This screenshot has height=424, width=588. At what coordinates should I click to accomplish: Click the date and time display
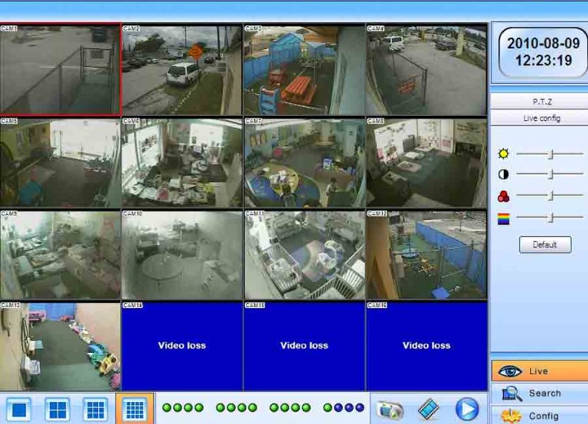click(x=543, y=52)
